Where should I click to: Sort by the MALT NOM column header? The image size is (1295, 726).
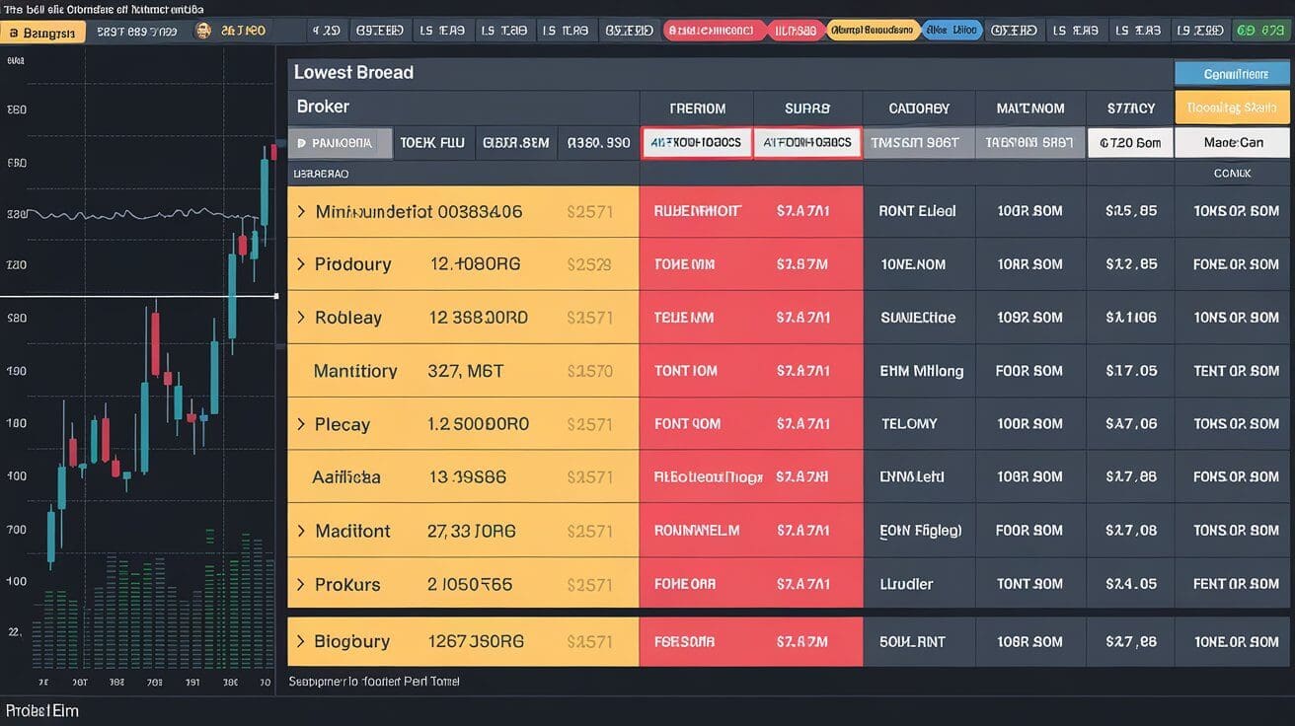(x=1030, y=109)
